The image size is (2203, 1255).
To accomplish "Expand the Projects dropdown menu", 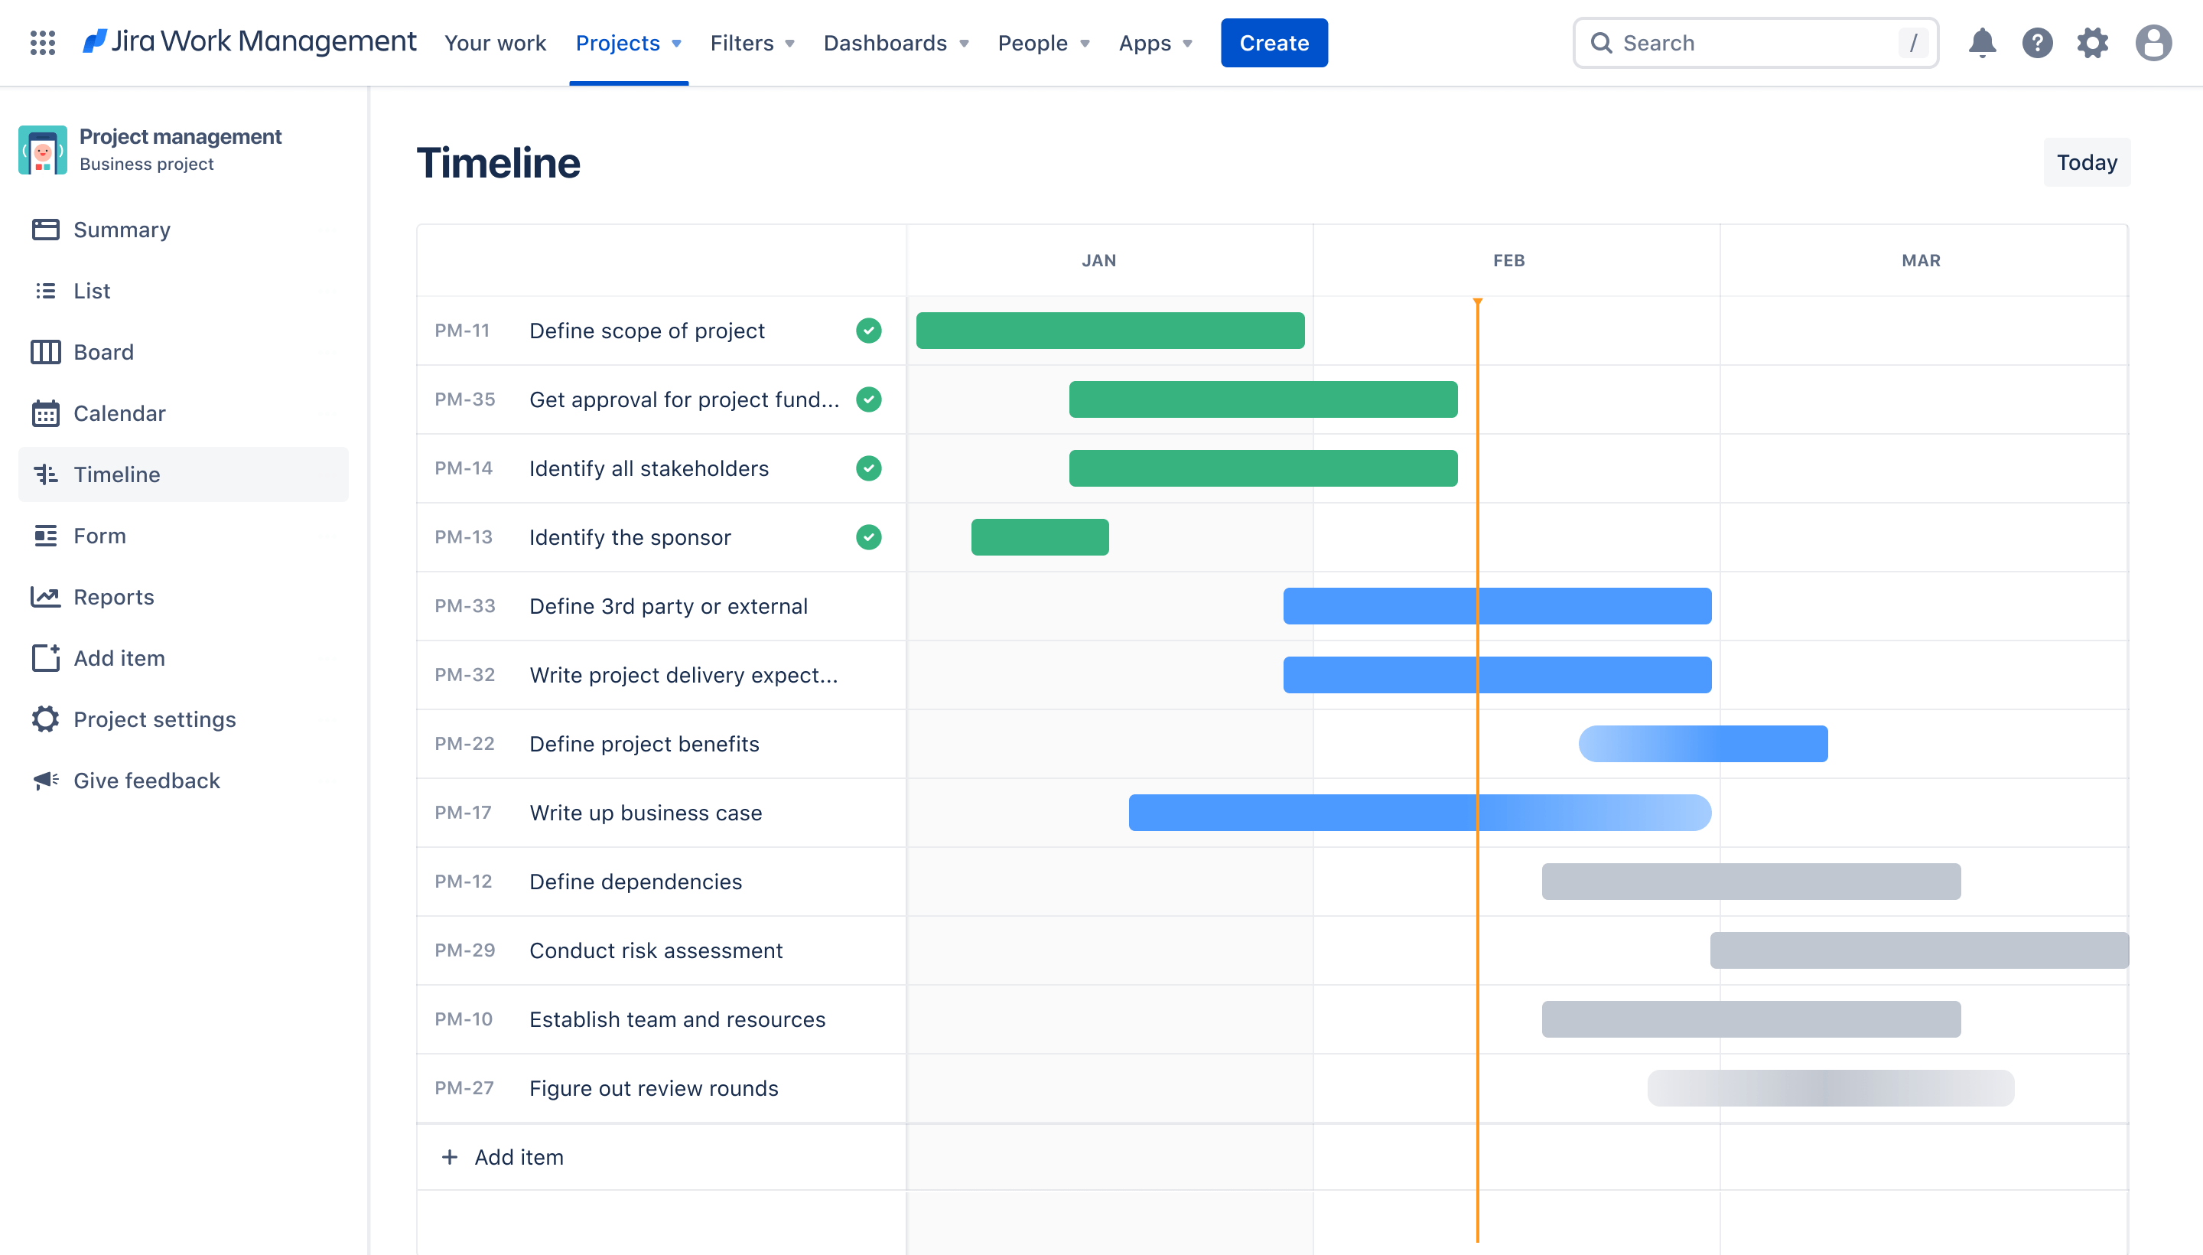I will tap(626, 42).
